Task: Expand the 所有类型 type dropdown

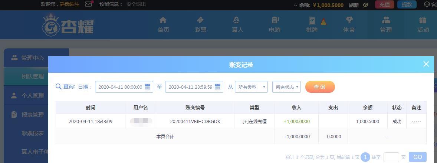Action: point(251,87)
